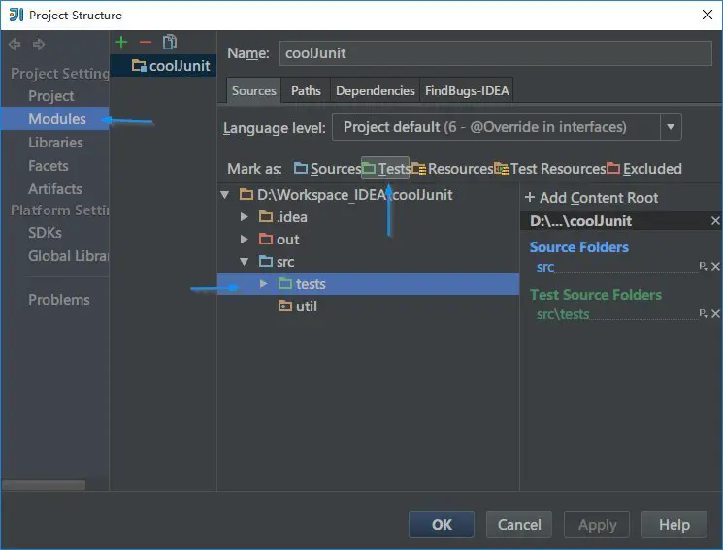
Task: Open the Language level dropdown
Action: (x=670, y=127)
